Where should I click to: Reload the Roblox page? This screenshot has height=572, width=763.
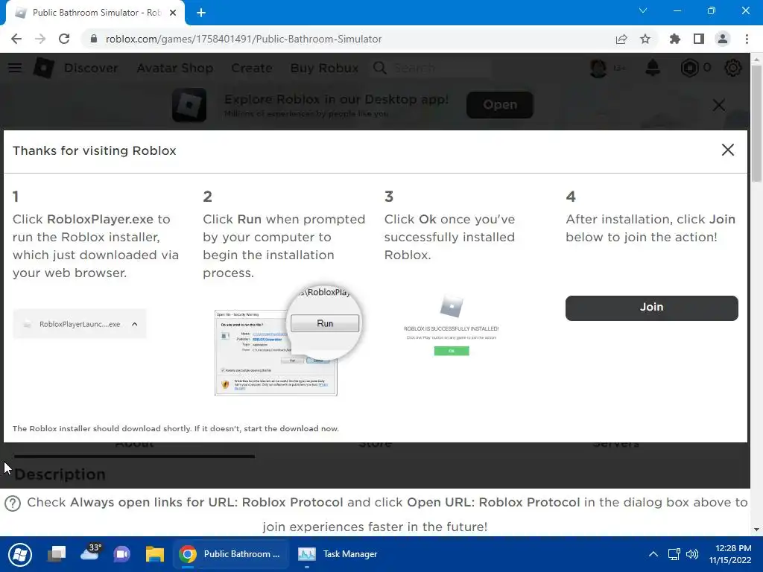click(64, 39)
